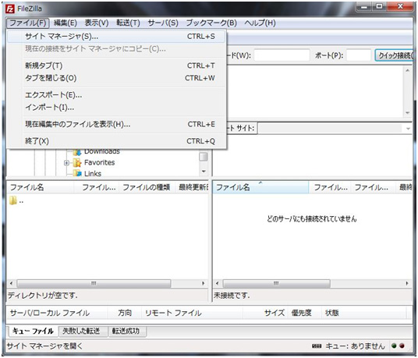
Task: Switch to the 転送成功 tab
Action: point(126,331)
